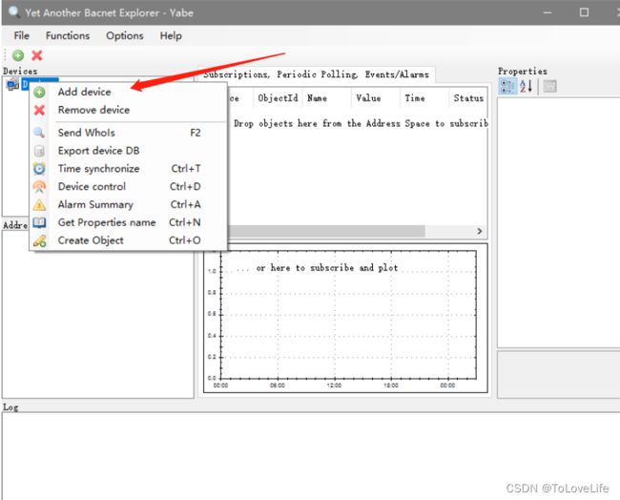Select Export device DB menu entry
This screenshot has height=500, width=620.
click(128, 151)
